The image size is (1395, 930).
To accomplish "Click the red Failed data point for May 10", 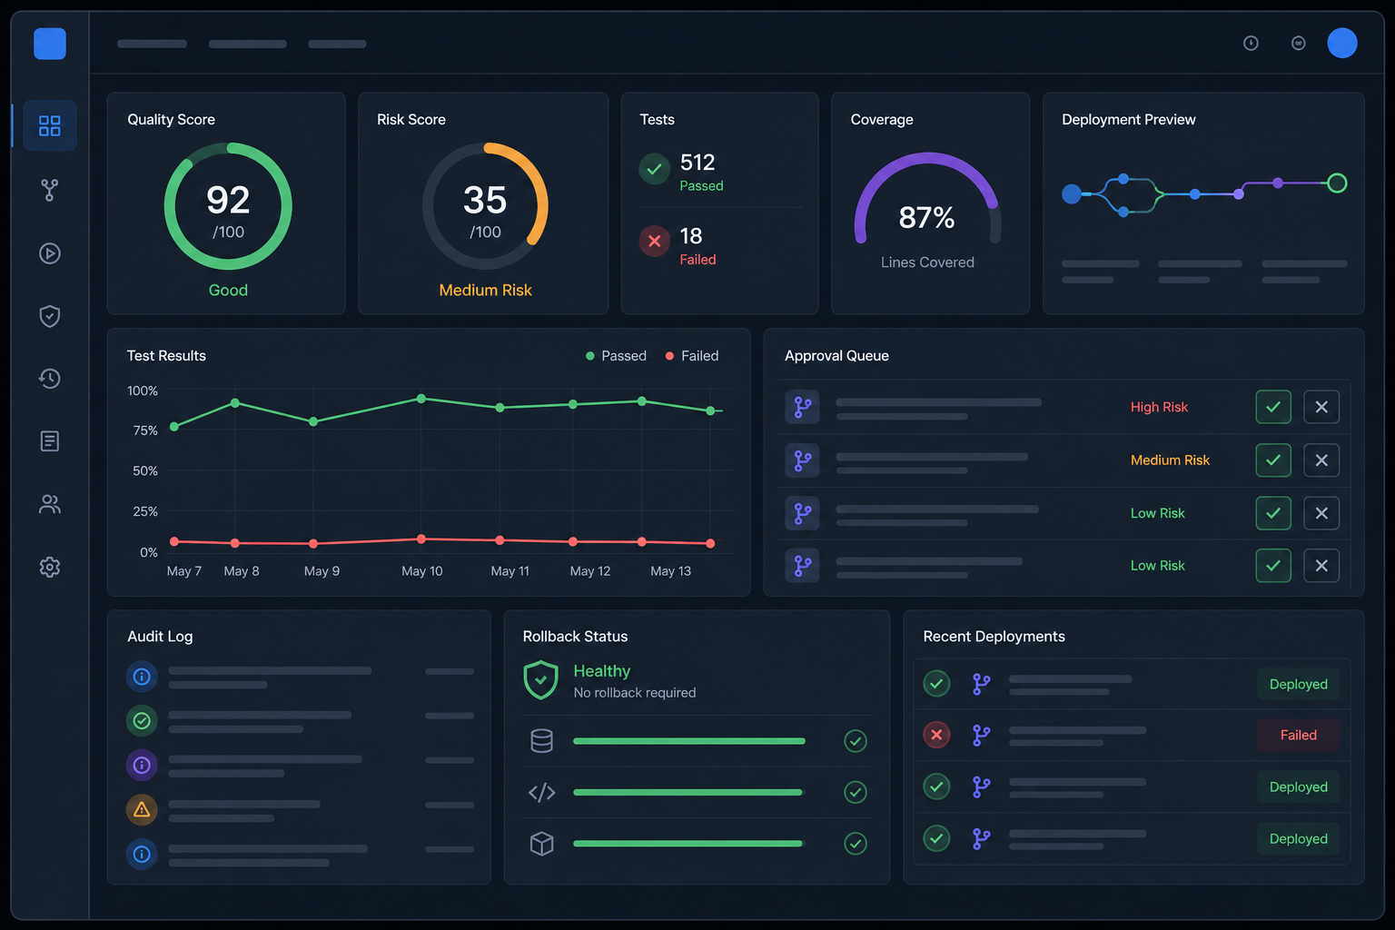I will pyautogui.click(x=421, y=539).
